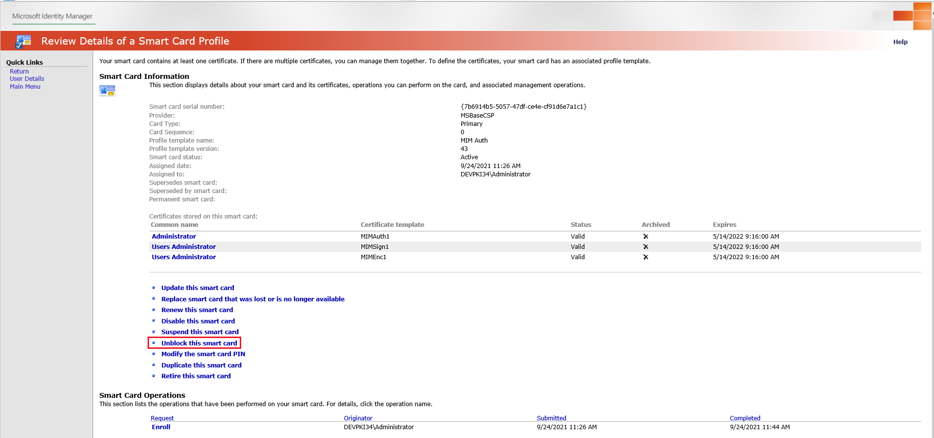Go to Main Menu

(x=25, y=87)
